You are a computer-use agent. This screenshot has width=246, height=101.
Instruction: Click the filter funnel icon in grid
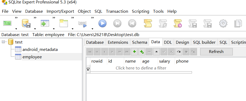pos(88,69)
